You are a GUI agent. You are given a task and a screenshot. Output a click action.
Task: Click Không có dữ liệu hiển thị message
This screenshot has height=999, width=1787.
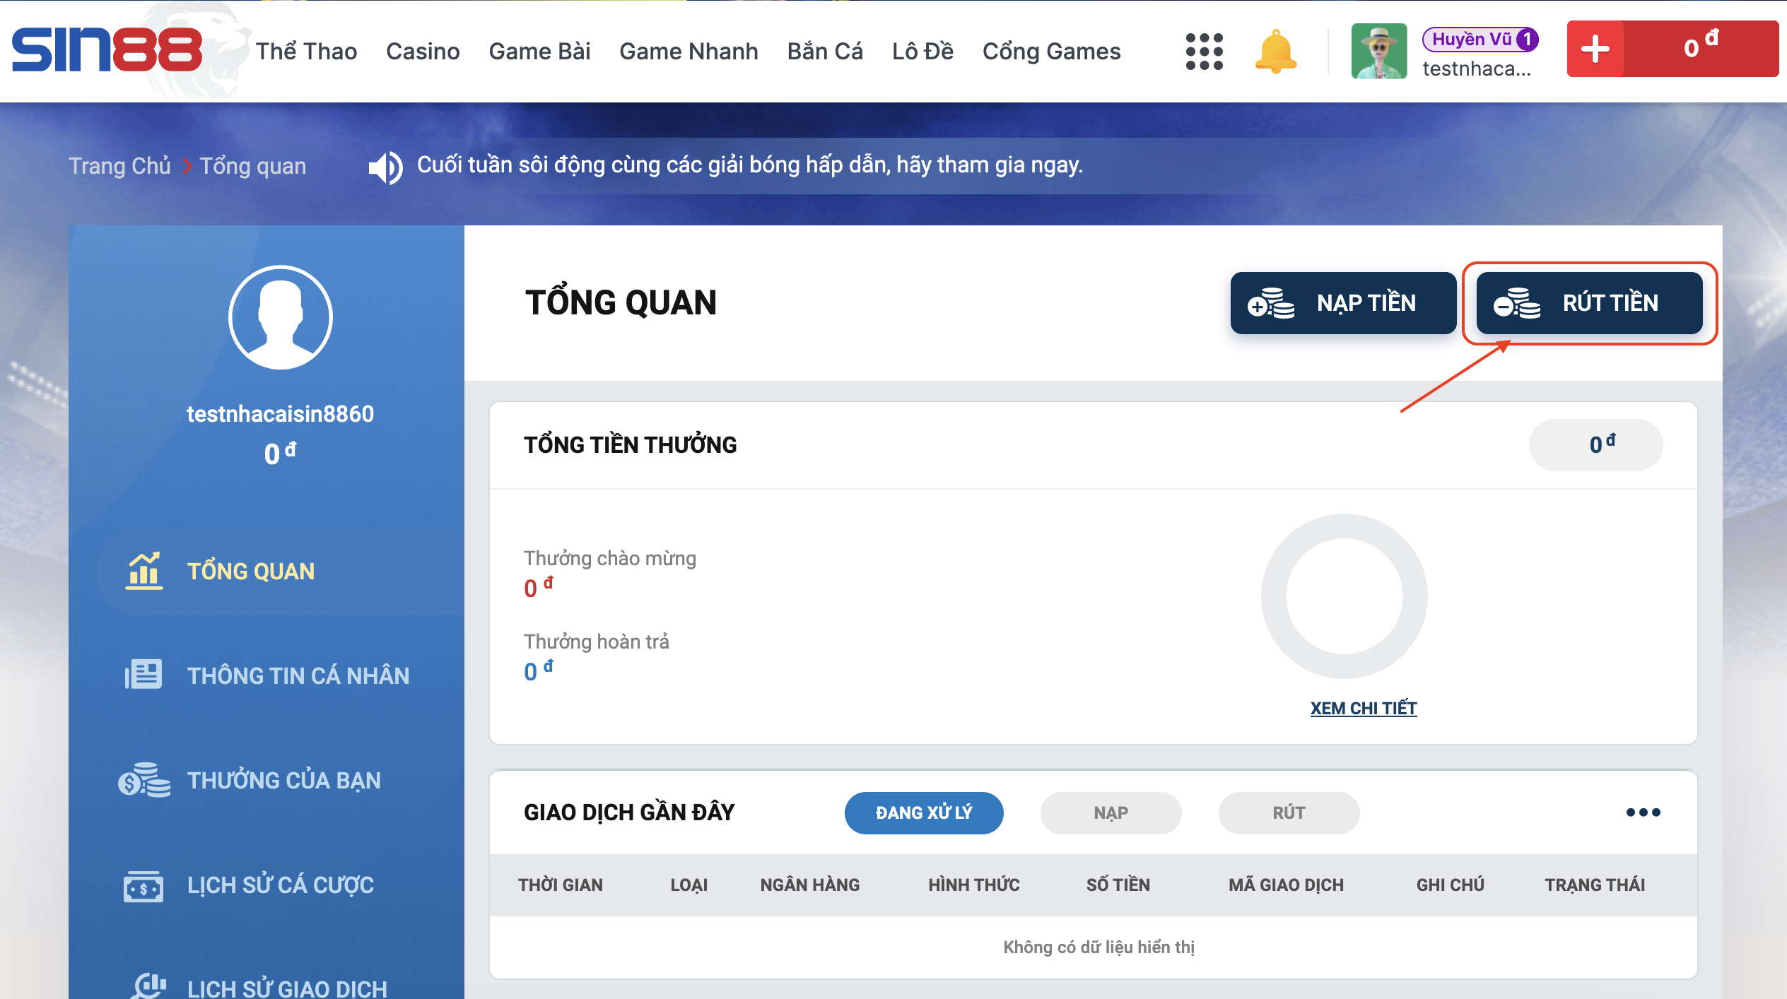click(x=1098, y=947)
